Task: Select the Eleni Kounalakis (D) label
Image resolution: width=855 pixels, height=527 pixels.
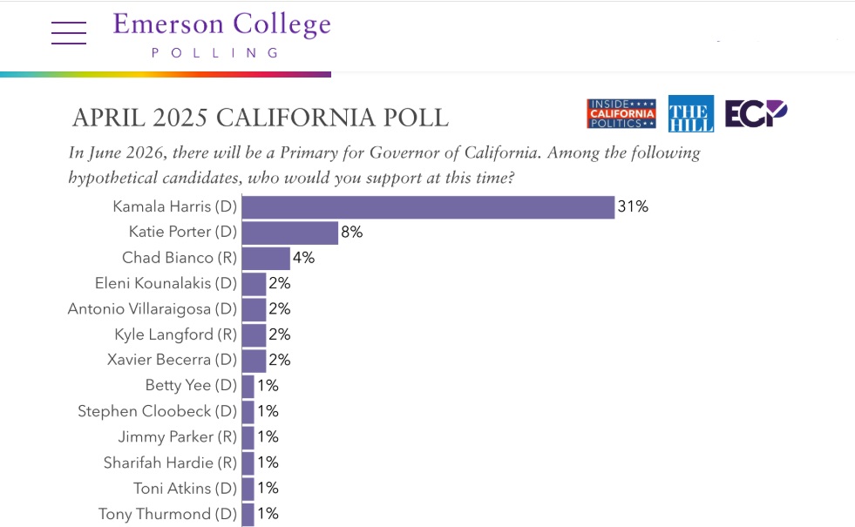Action: 166,283
